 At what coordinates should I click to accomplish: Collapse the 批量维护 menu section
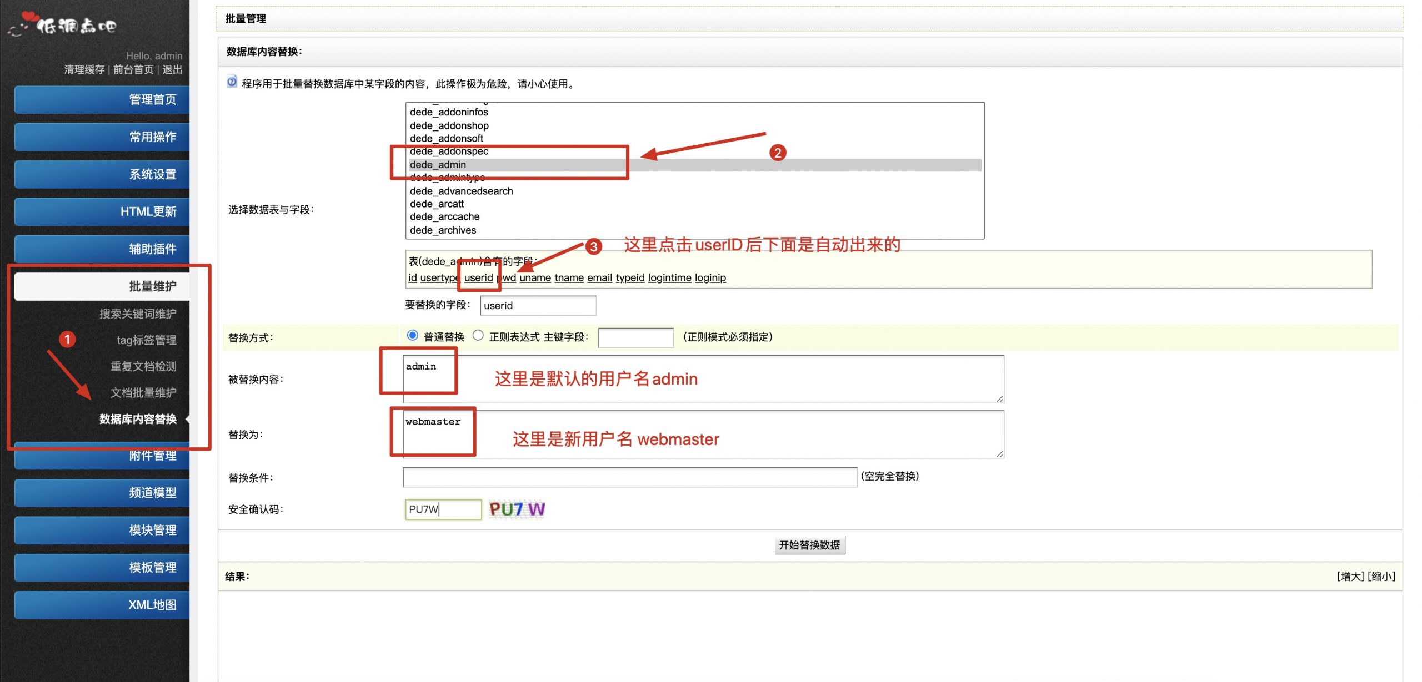point(102,286)
